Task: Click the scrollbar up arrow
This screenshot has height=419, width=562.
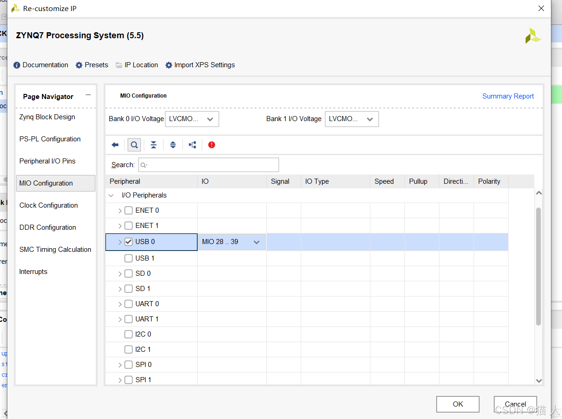Action: pyautogui.click(x=539, y=193)
